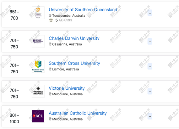This screenshot has width=179, height=129.
Task: Open Victoria University link
Action: pyautogui.click(x=67, y=88)
